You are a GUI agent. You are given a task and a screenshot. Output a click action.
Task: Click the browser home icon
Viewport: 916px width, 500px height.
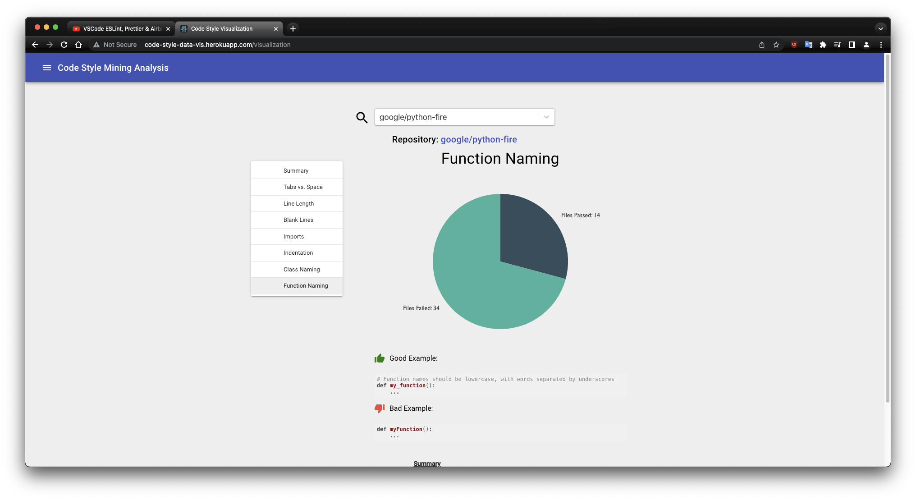78,45
